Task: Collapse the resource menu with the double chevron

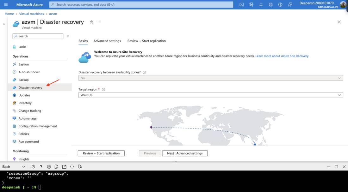Action: click(68, 36)
